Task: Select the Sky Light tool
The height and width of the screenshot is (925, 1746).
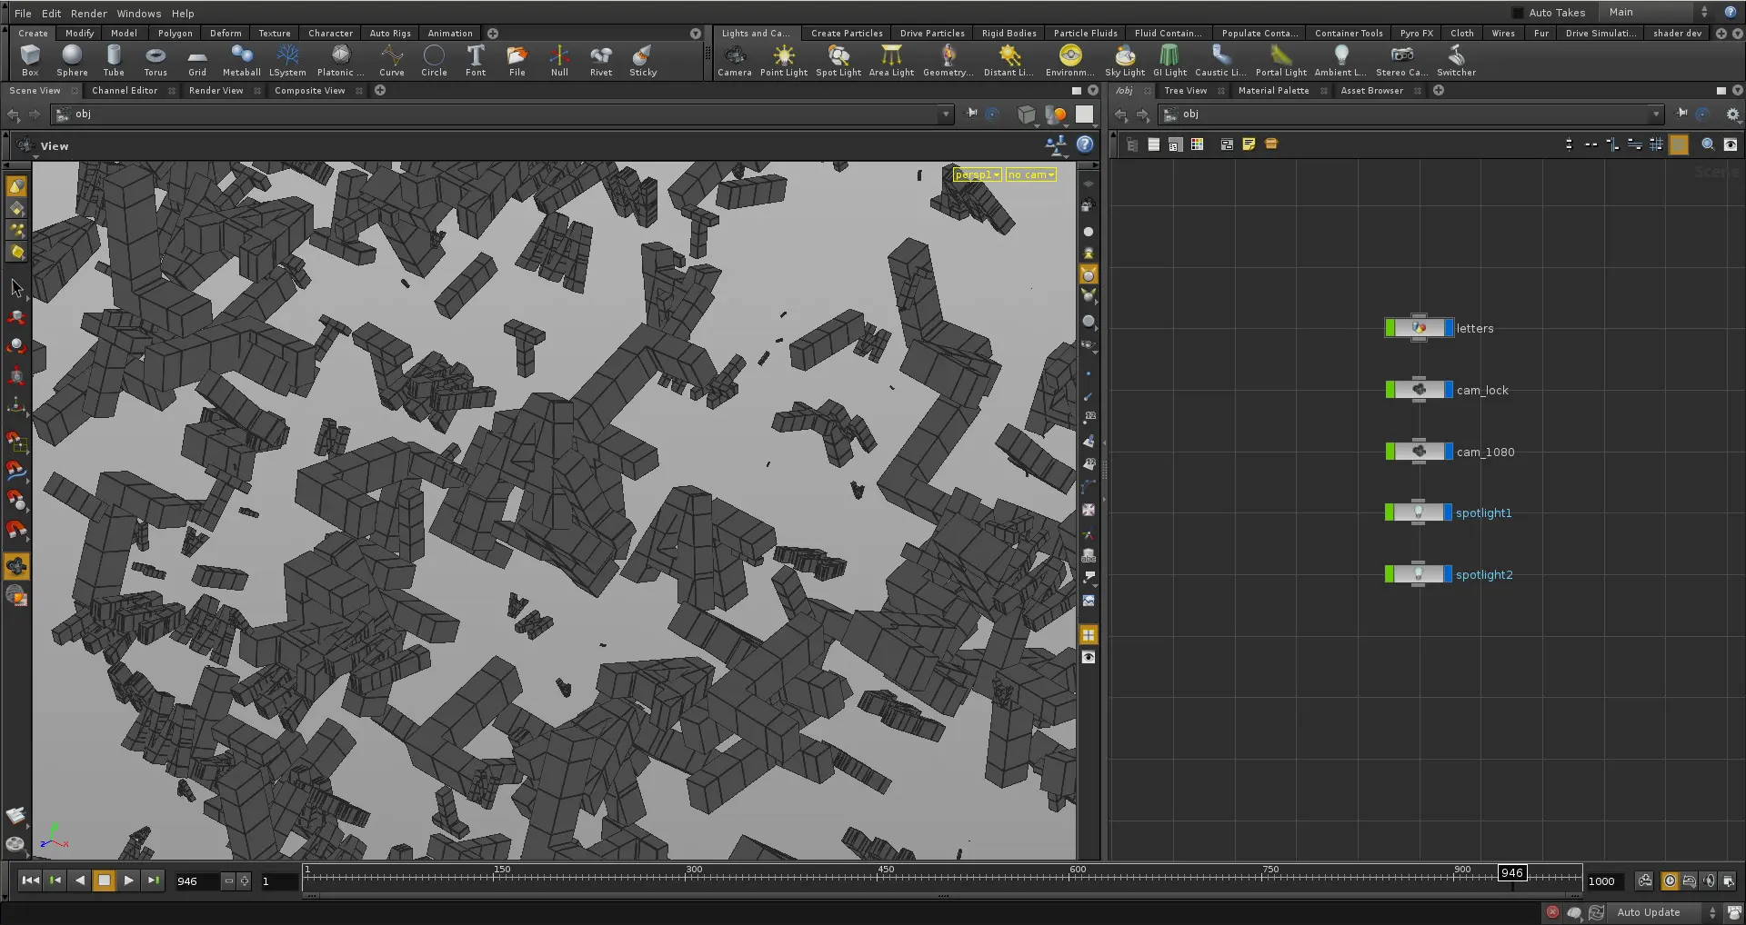Action: [1125, 61]
